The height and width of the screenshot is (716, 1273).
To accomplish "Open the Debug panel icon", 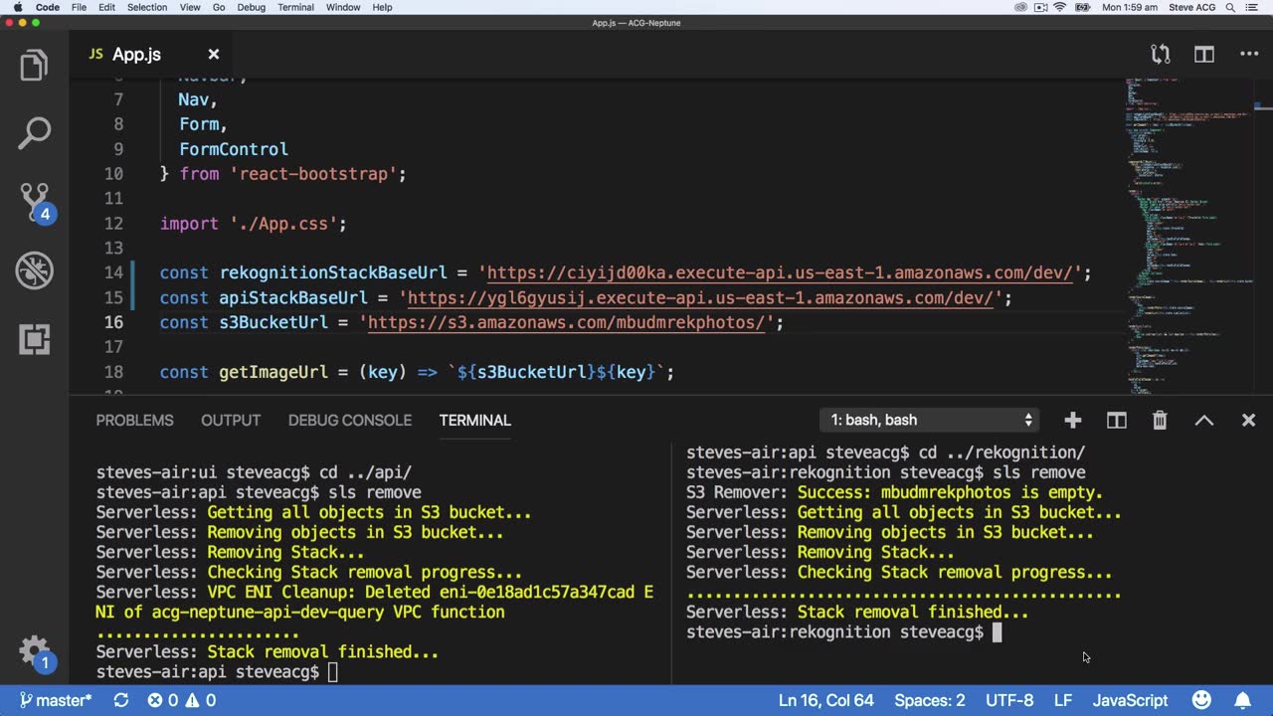I will (34, 270).
